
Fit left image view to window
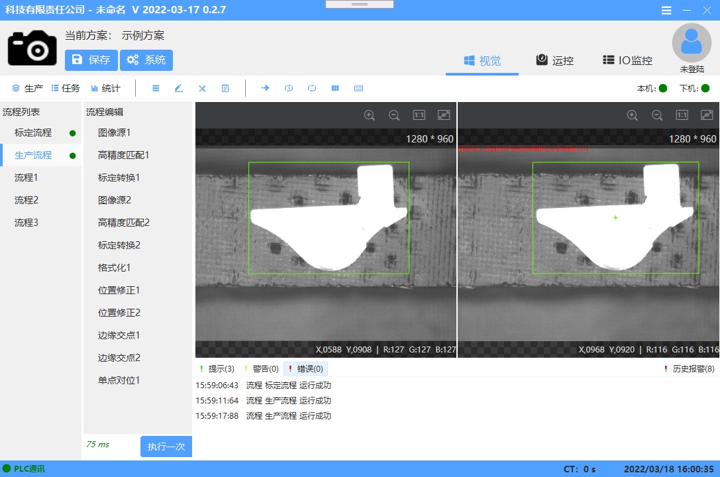tap(444, 115)
